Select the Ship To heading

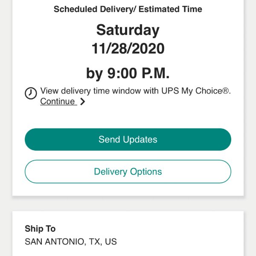point(40,229)
